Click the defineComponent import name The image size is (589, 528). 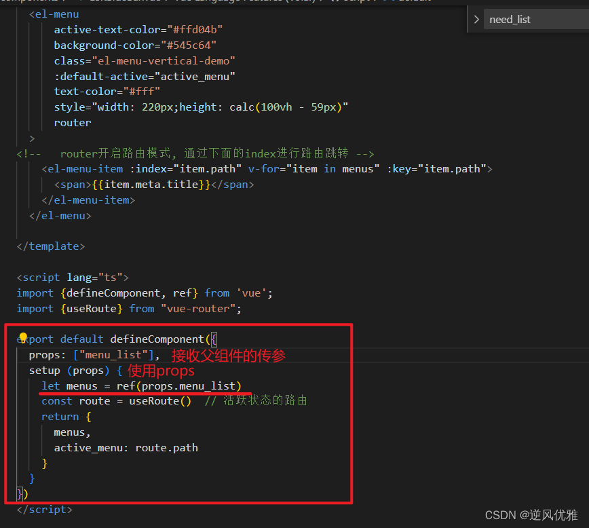click(x=115, y=293)
